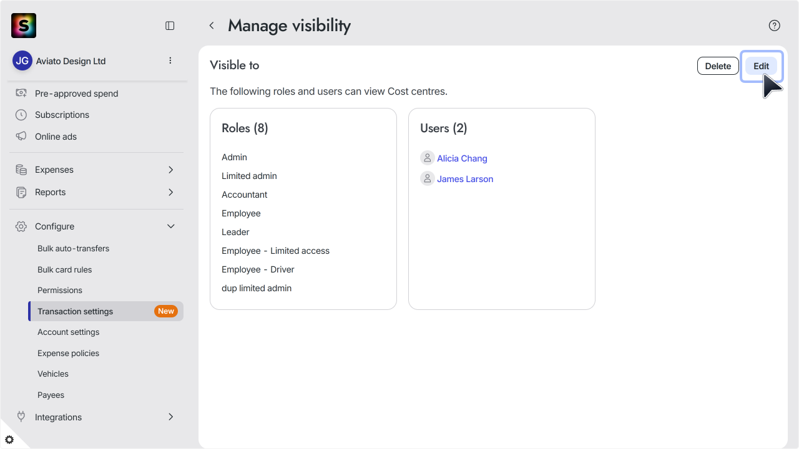Click James Larson's user avatar icon
The width and height of the screenshot is (799, 449).
pyautogui.click(x=428, y=178)
